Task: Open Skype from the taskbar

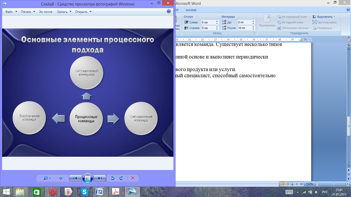Action: click(x=84, y=192)
